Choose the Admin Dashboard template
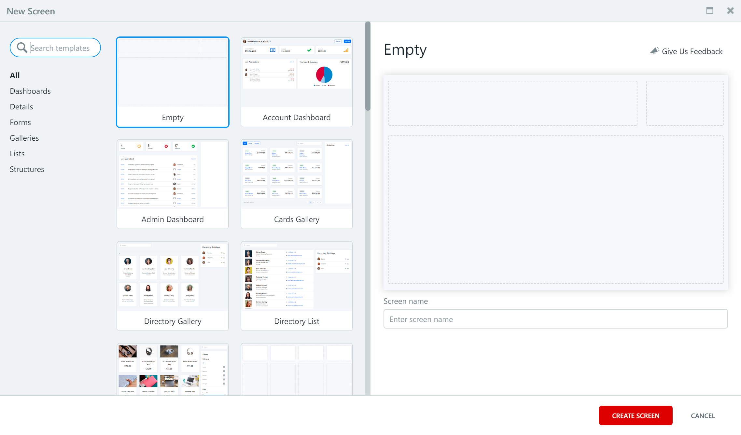The height and width of the screenshot is (435, 741). click(x=173, y=184)
